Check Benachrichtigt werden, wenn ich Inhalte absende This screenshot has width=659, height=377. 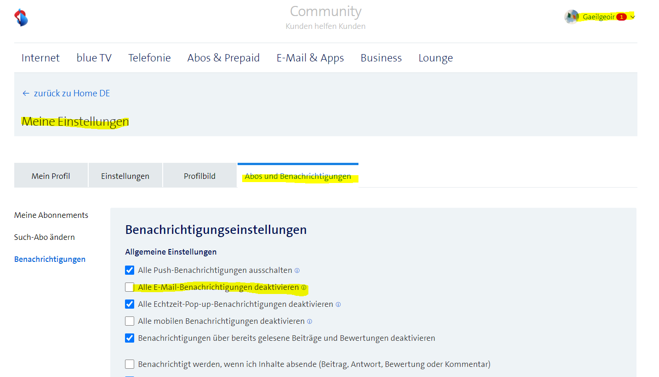[x=130, y=364]
